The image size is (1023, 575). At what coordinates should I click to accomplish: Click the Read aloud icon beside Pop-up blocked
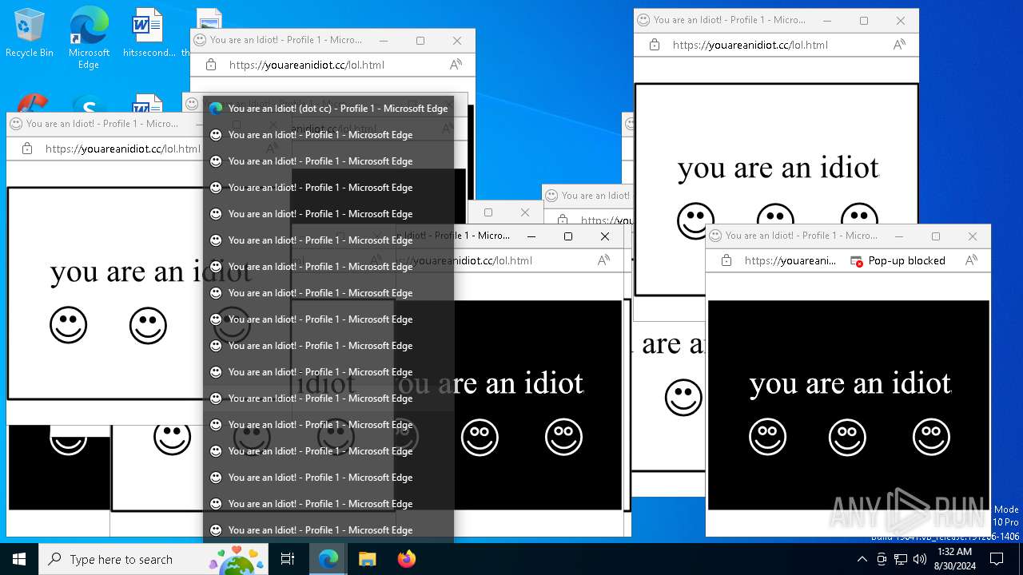pyautogui.click(x=971, y=260)
